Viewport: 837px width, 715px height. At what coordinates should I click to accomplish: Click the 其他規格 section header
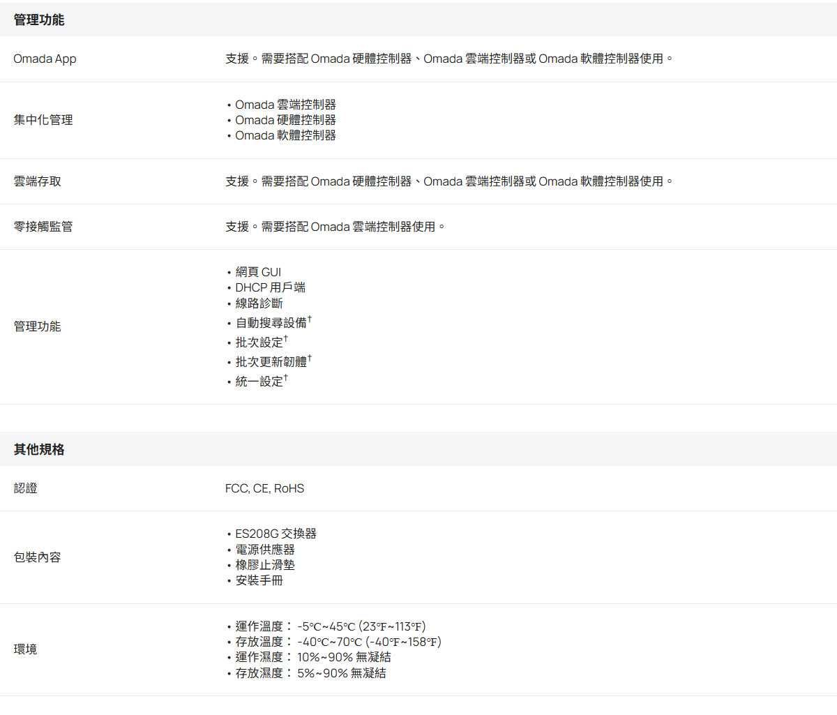click(39, 450)
